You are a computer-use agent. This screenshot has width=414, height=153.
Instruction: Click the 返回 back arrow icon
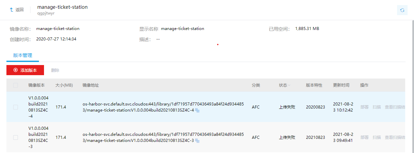coord(11,10)
